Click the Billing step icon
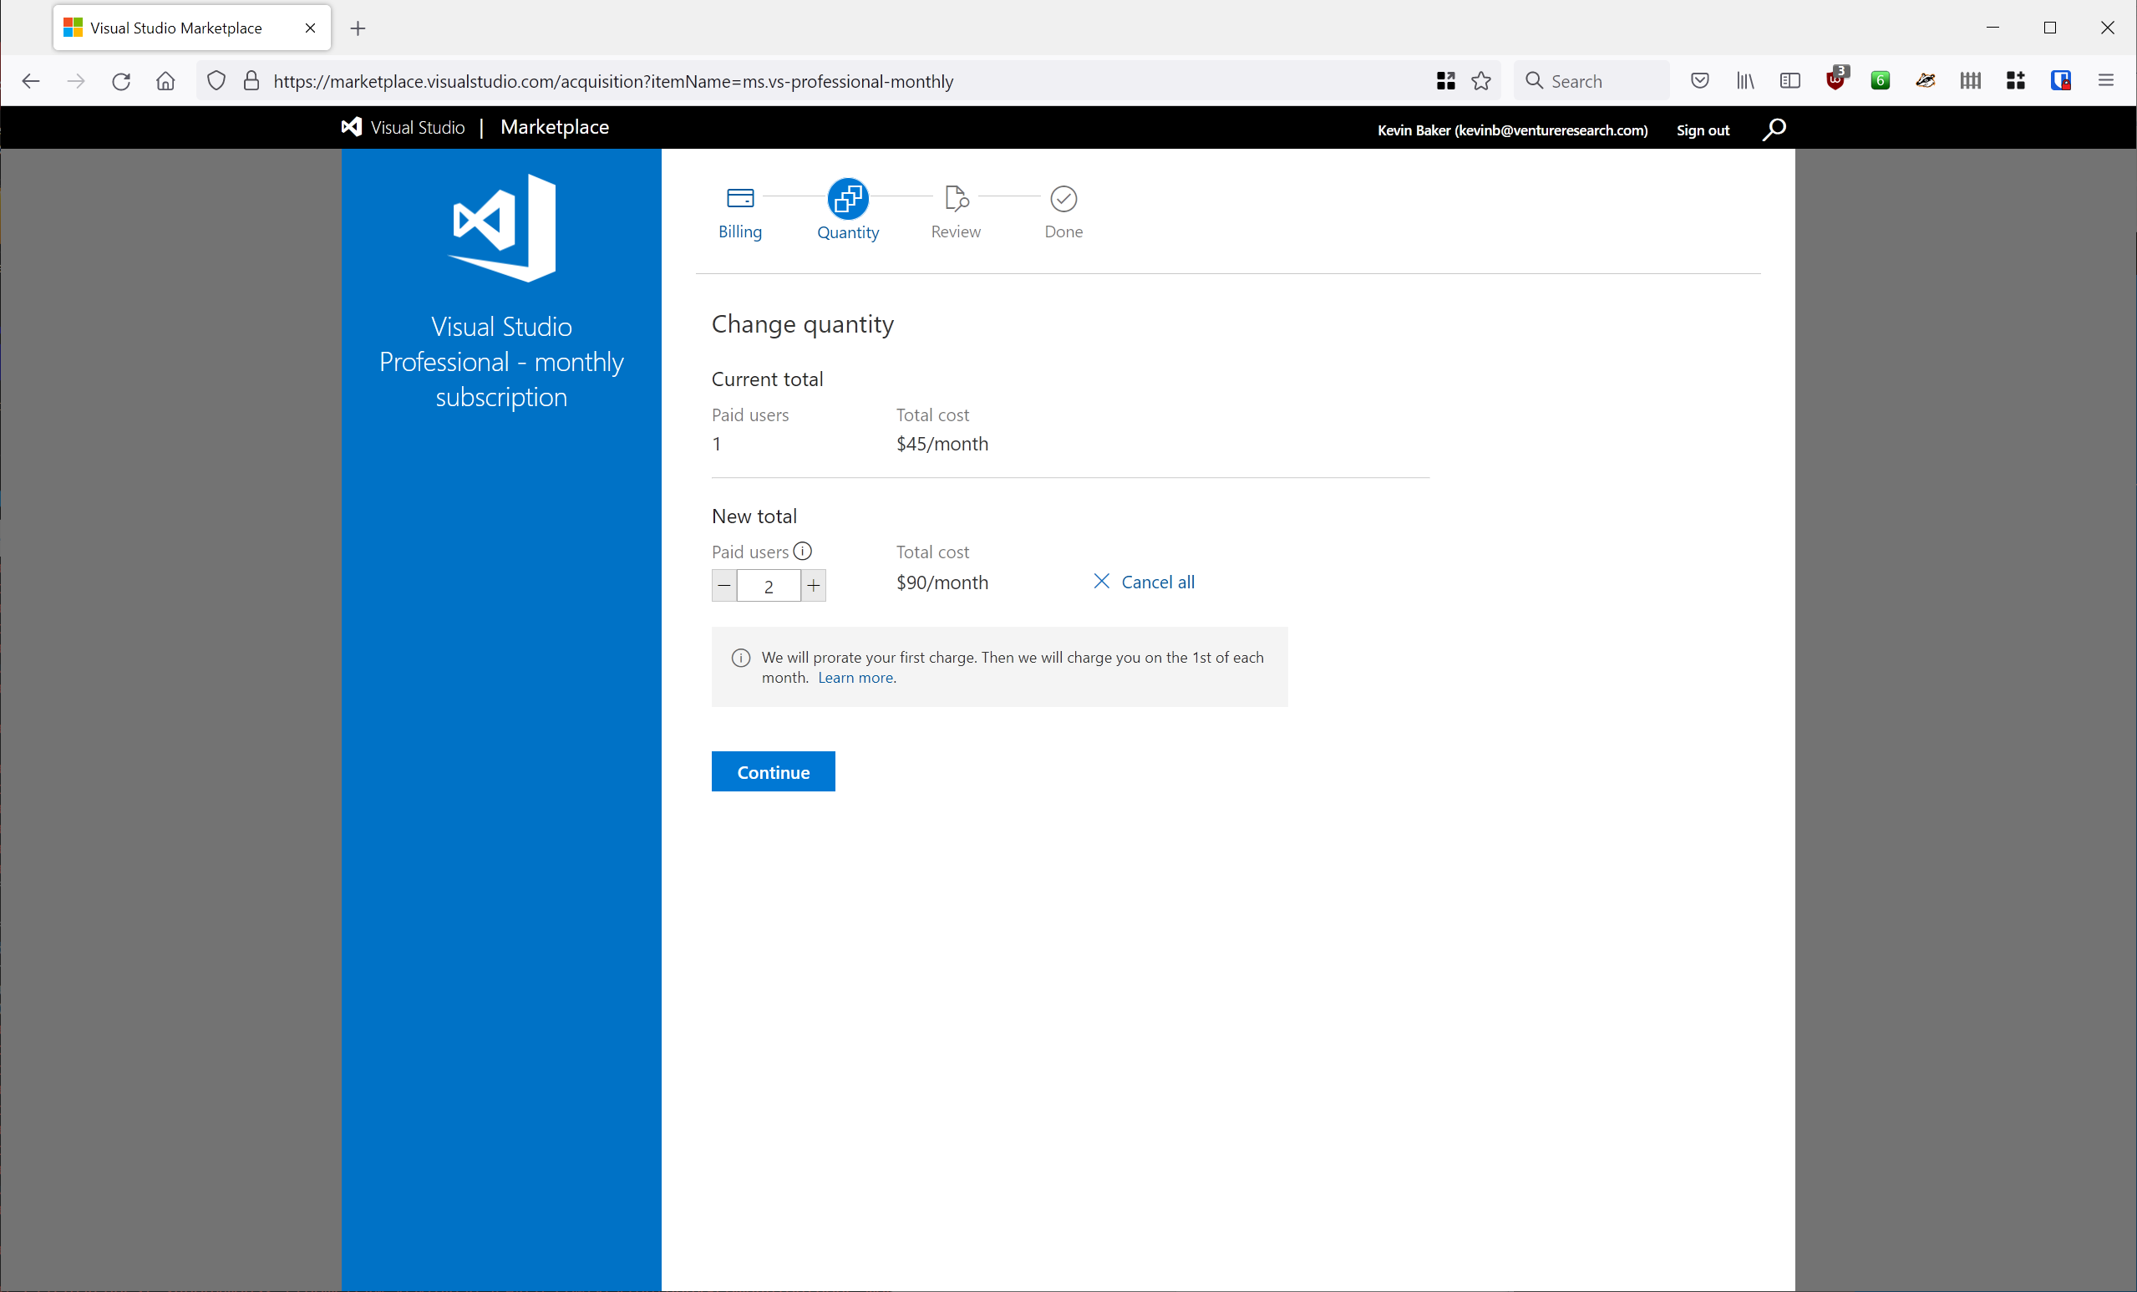This screenshot has height=1292, width=2137. tap(740, 199)
